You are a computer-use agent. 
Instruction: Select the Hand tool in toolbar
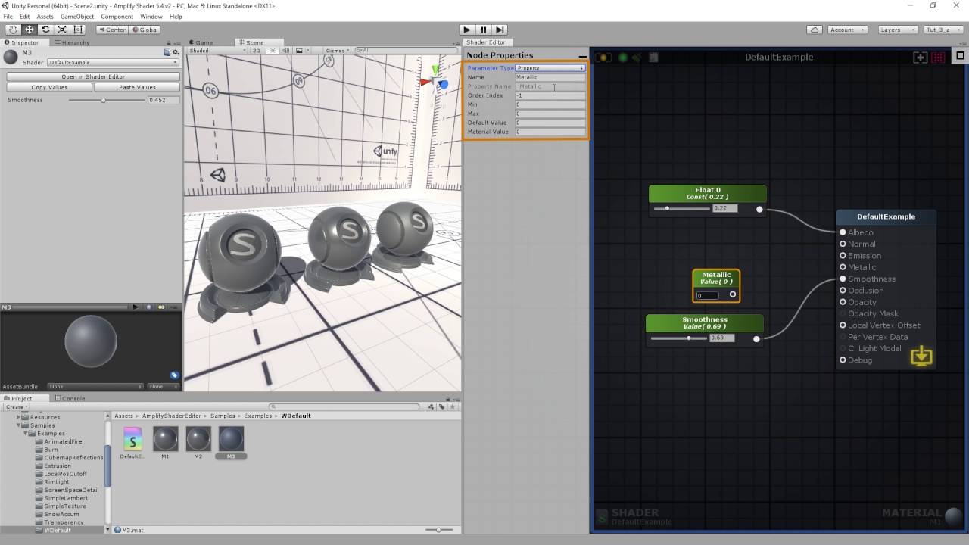coord(13,30)
